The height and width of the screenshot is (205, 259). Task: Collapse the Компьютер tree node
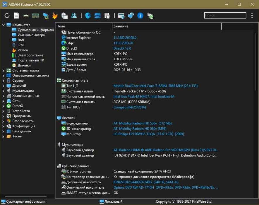coord(3,25)
